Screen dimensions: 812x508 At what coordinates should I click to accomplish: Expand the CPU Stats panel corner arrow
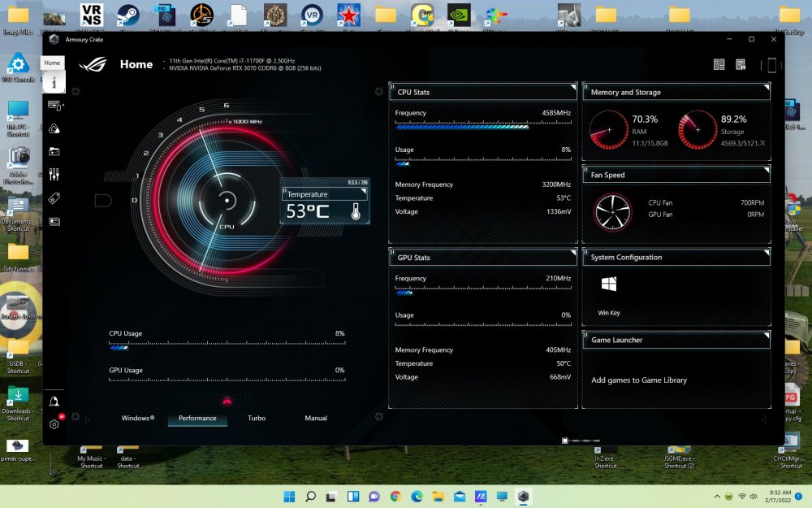[573, 87]
